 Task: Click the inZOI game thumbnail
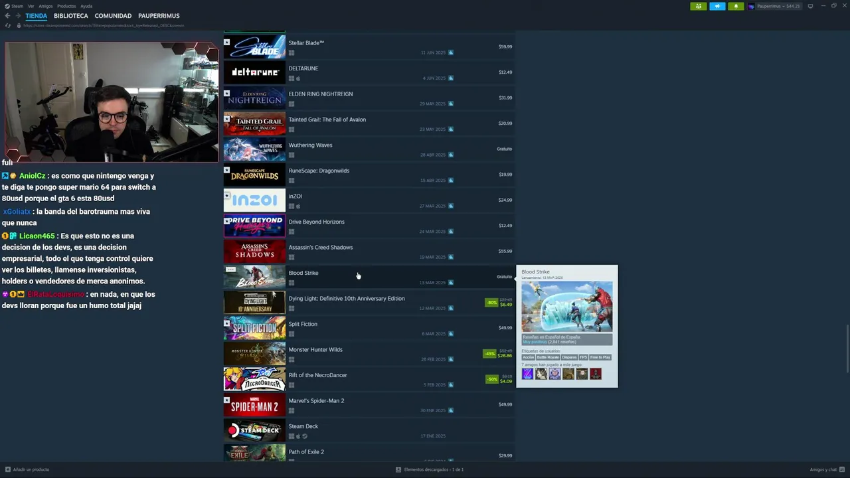tap(254, 200)
